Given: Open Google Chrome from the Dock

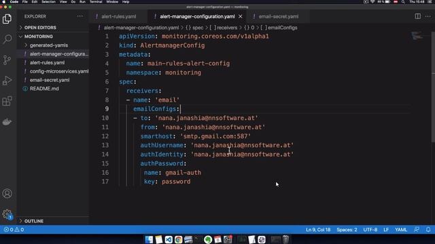Looking at the screenshot, I should pos(178,239).
